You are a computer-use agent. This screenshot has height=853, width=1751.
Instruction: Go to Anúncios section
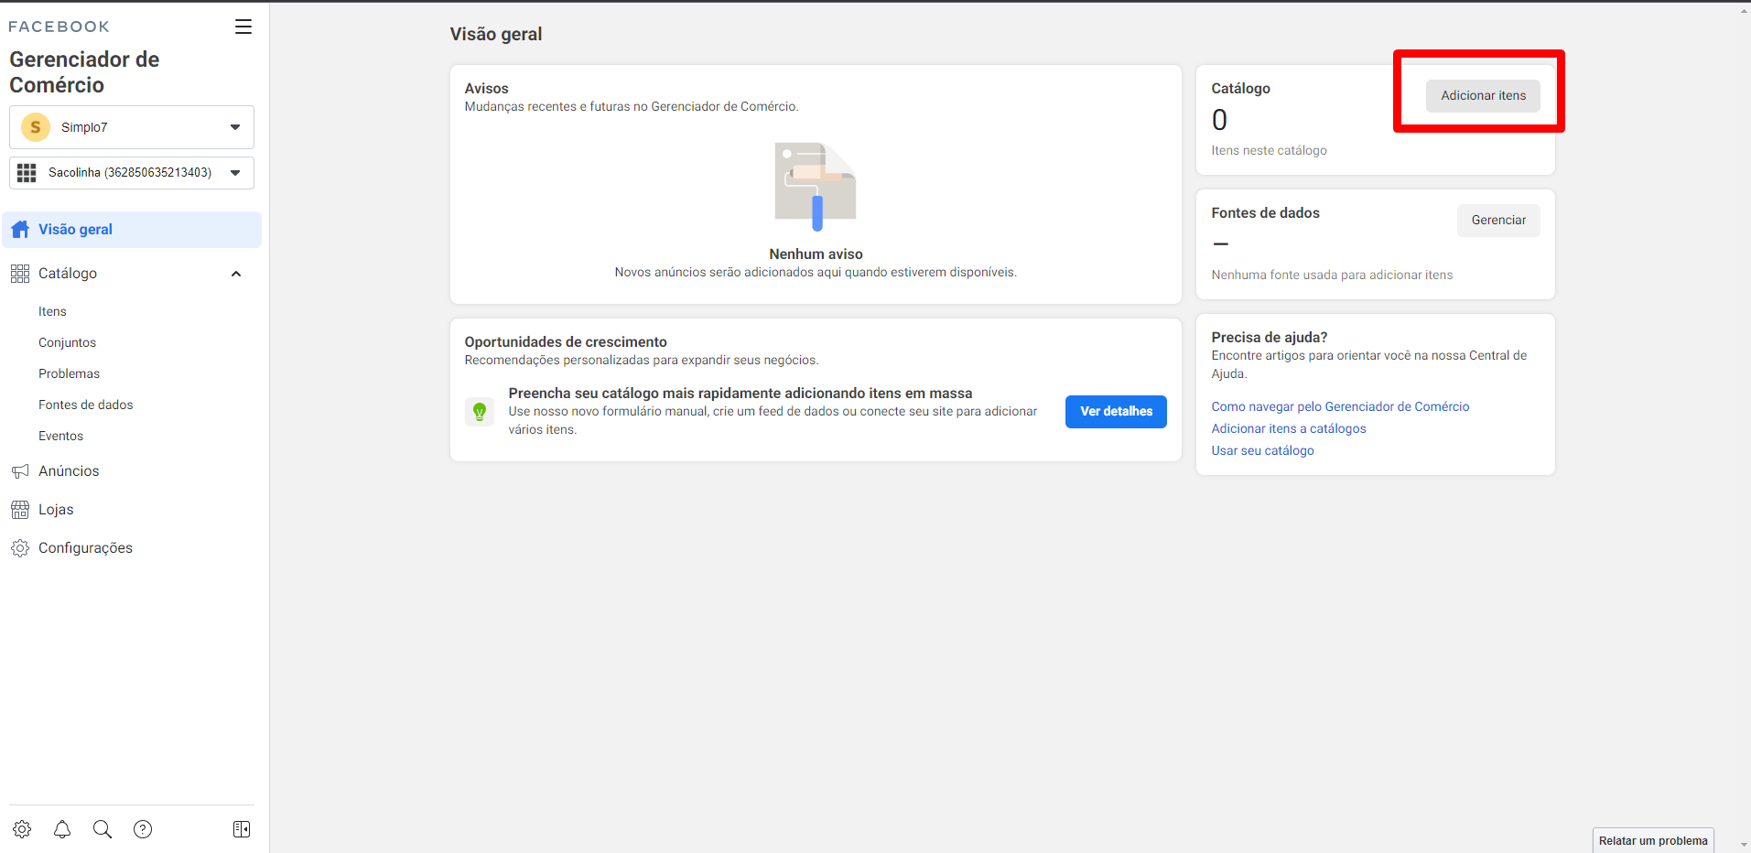pyautogui.click(x=69, y=471)
